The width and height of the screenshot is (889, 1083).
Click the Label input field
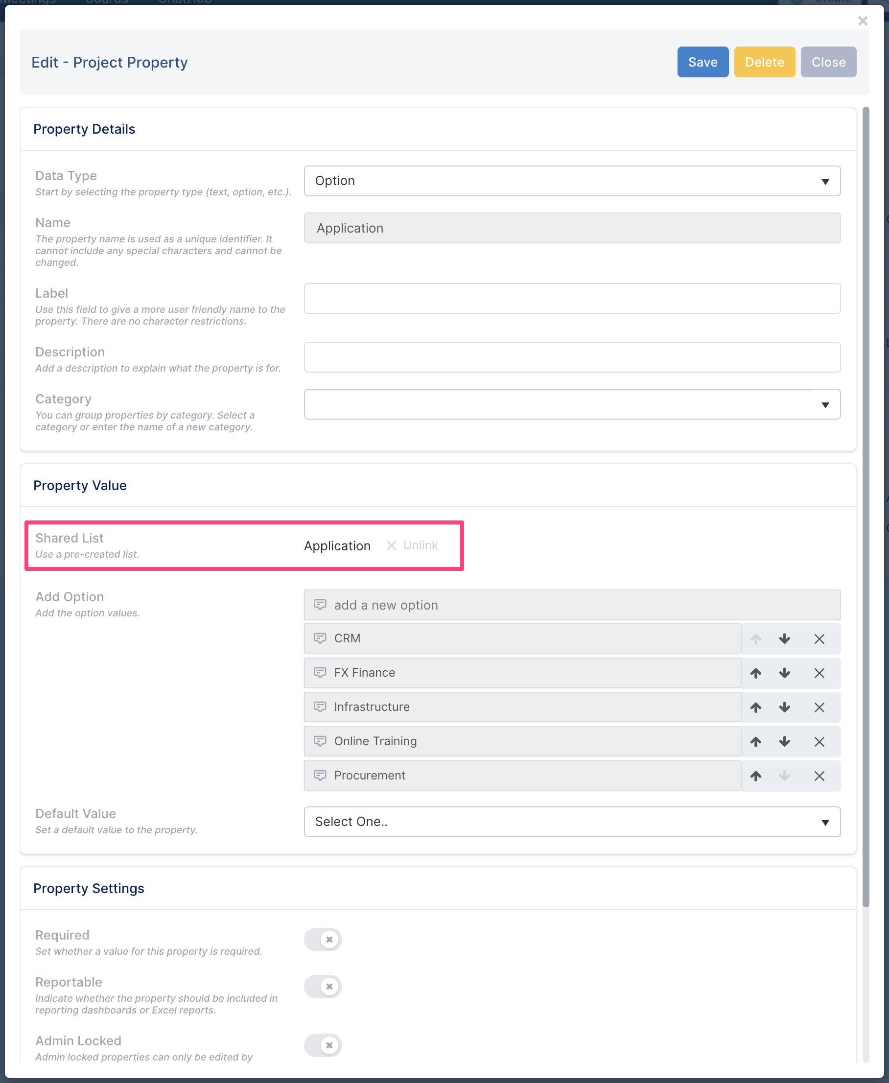(572, 299)
